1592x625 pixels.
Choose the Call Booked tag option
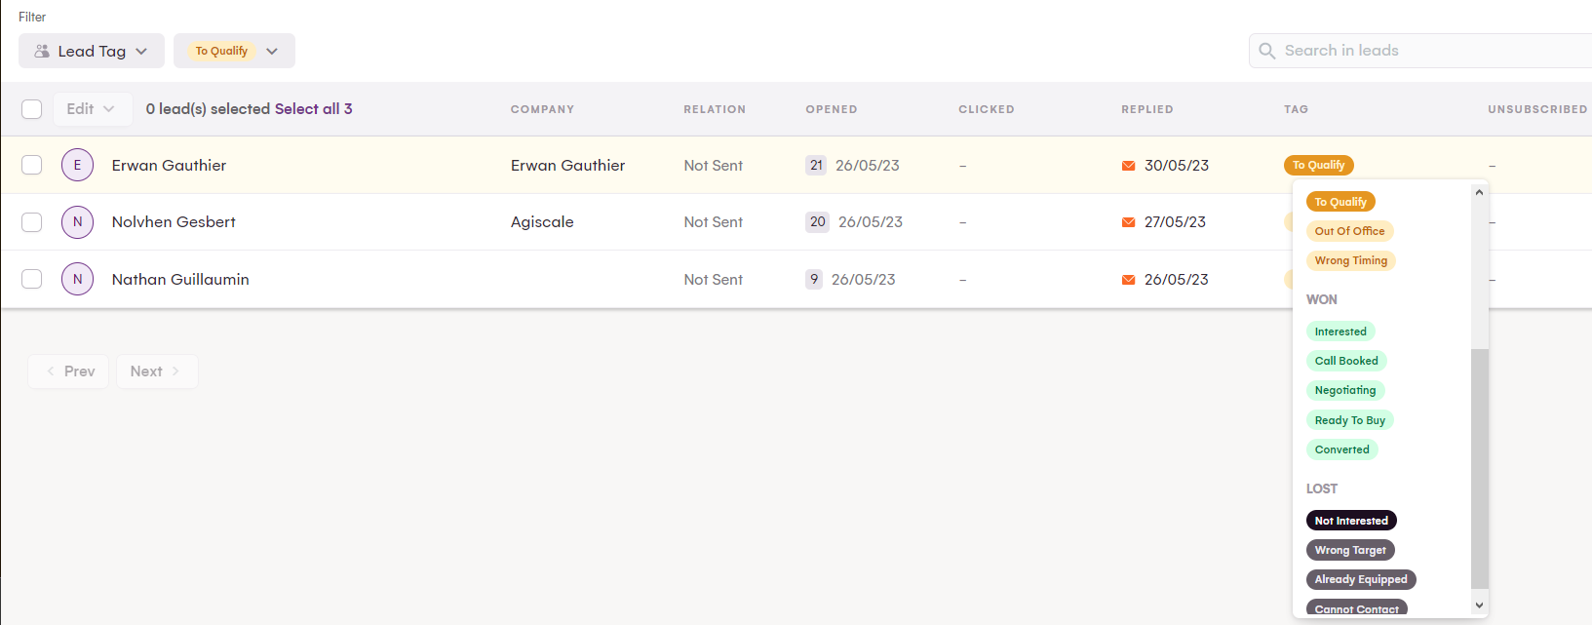(1345, 361)
